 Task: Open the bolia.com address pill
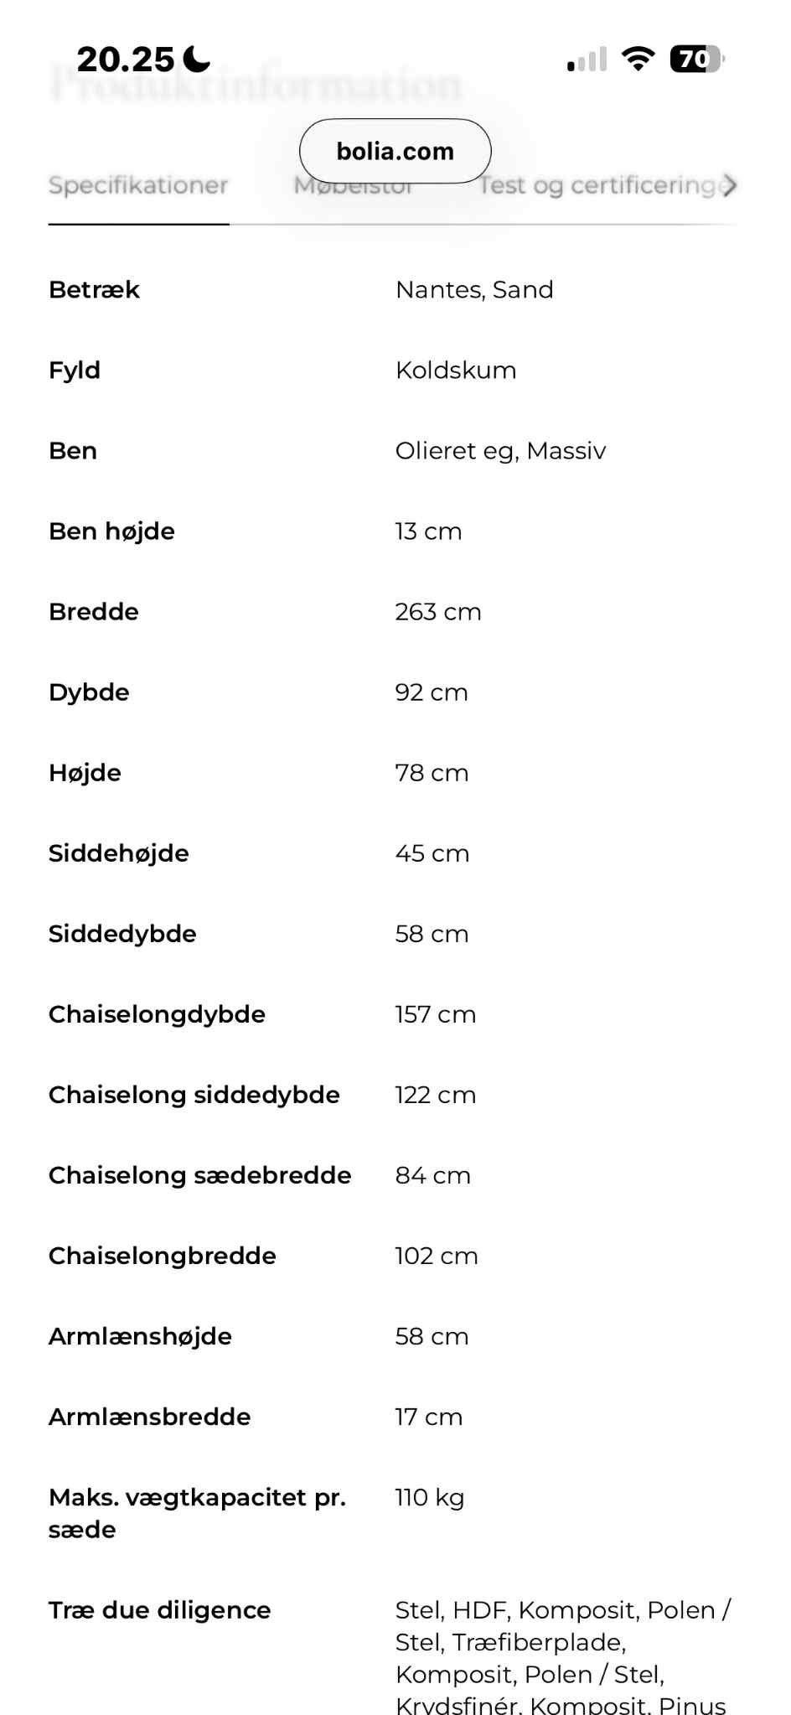pos(395,152)
